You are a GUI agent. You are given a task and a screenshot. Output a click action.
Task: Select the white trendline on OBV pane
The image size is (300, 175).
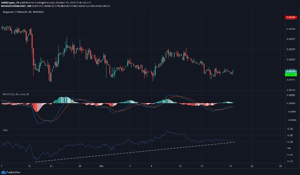pyautogui.click(x=133, y=152)
